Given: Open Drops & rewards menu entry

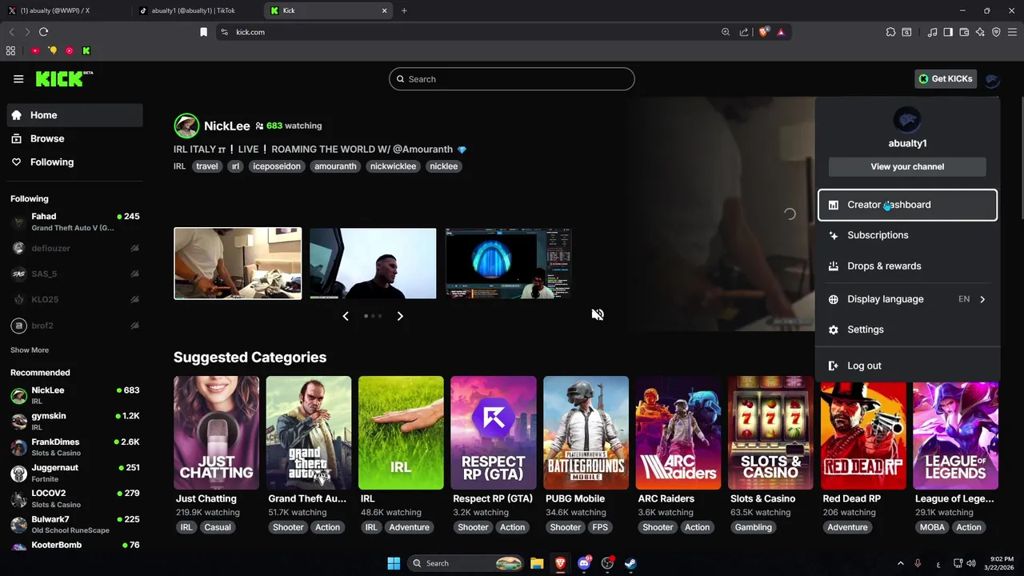Looking at the screenshot, I should [x=907, y=266].
